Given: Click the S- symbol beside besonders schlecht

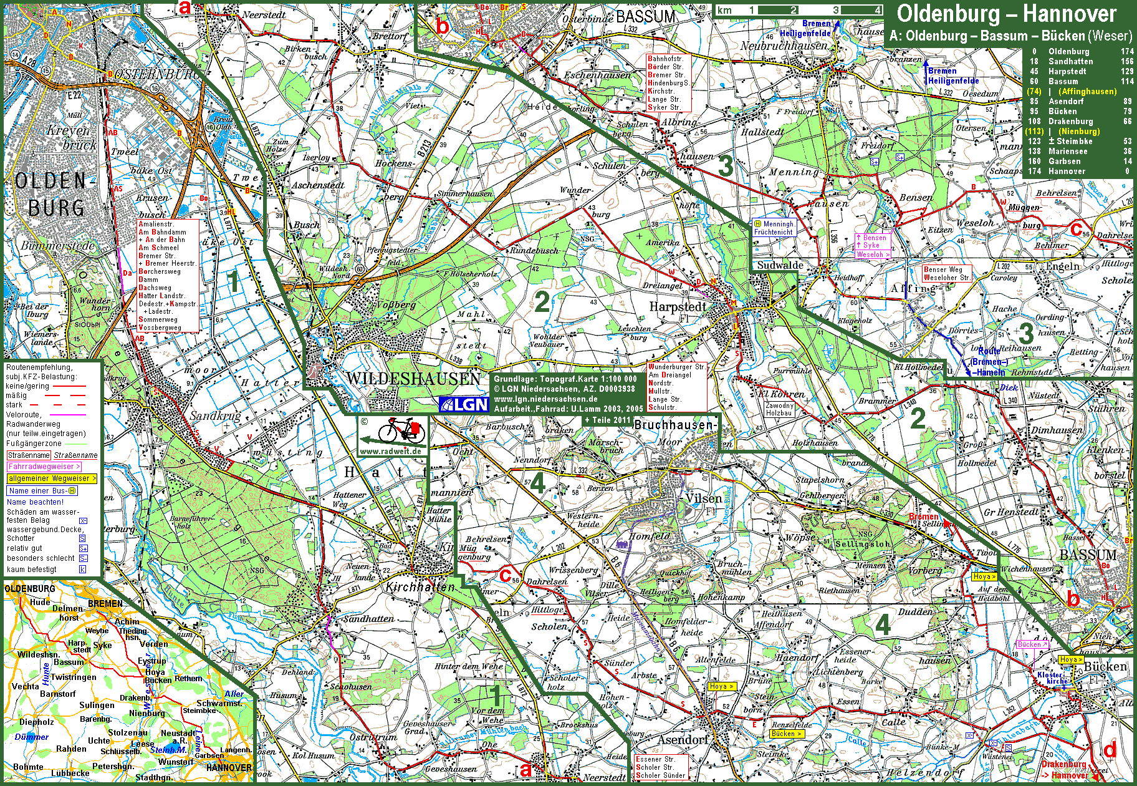Looking at the screenshot, I should pyautogui.click(x=82, y=558).
